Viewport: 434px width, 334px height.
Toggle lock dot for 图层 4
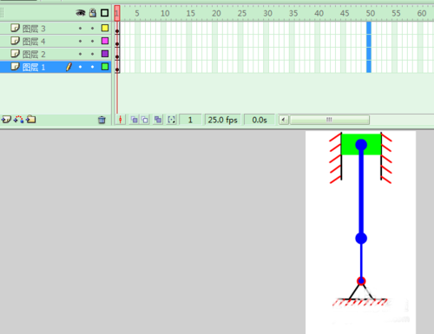(x=92, y=41)
